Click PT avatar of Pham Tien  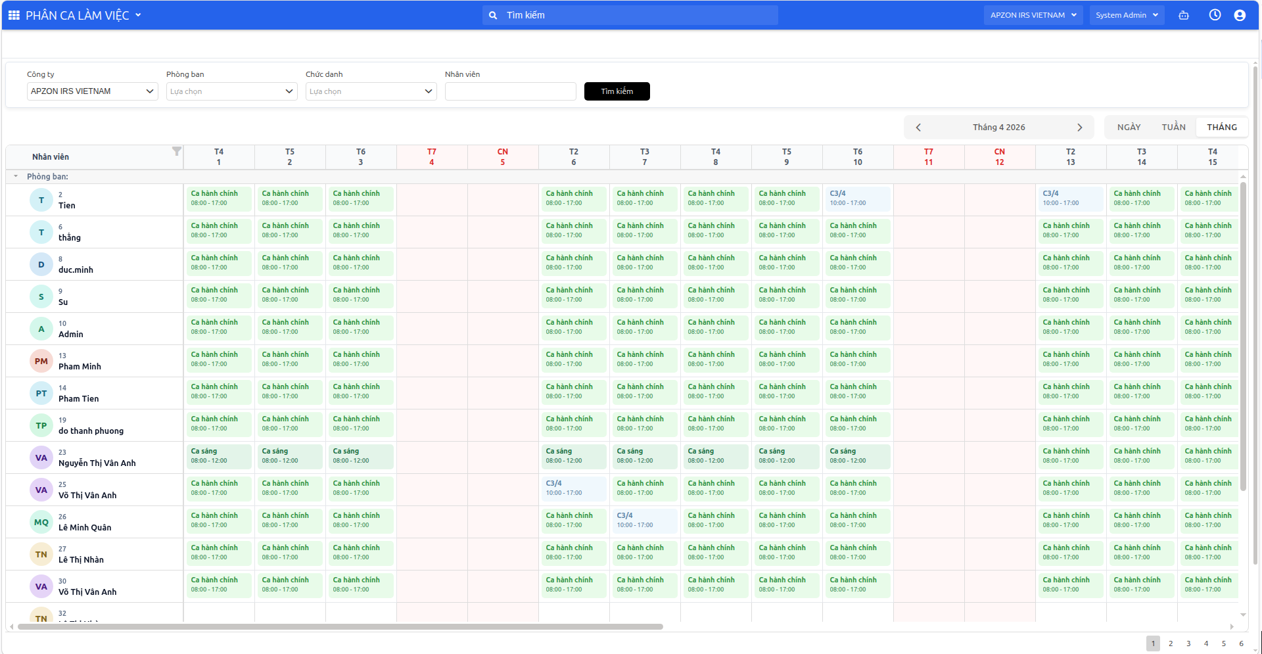41,393
